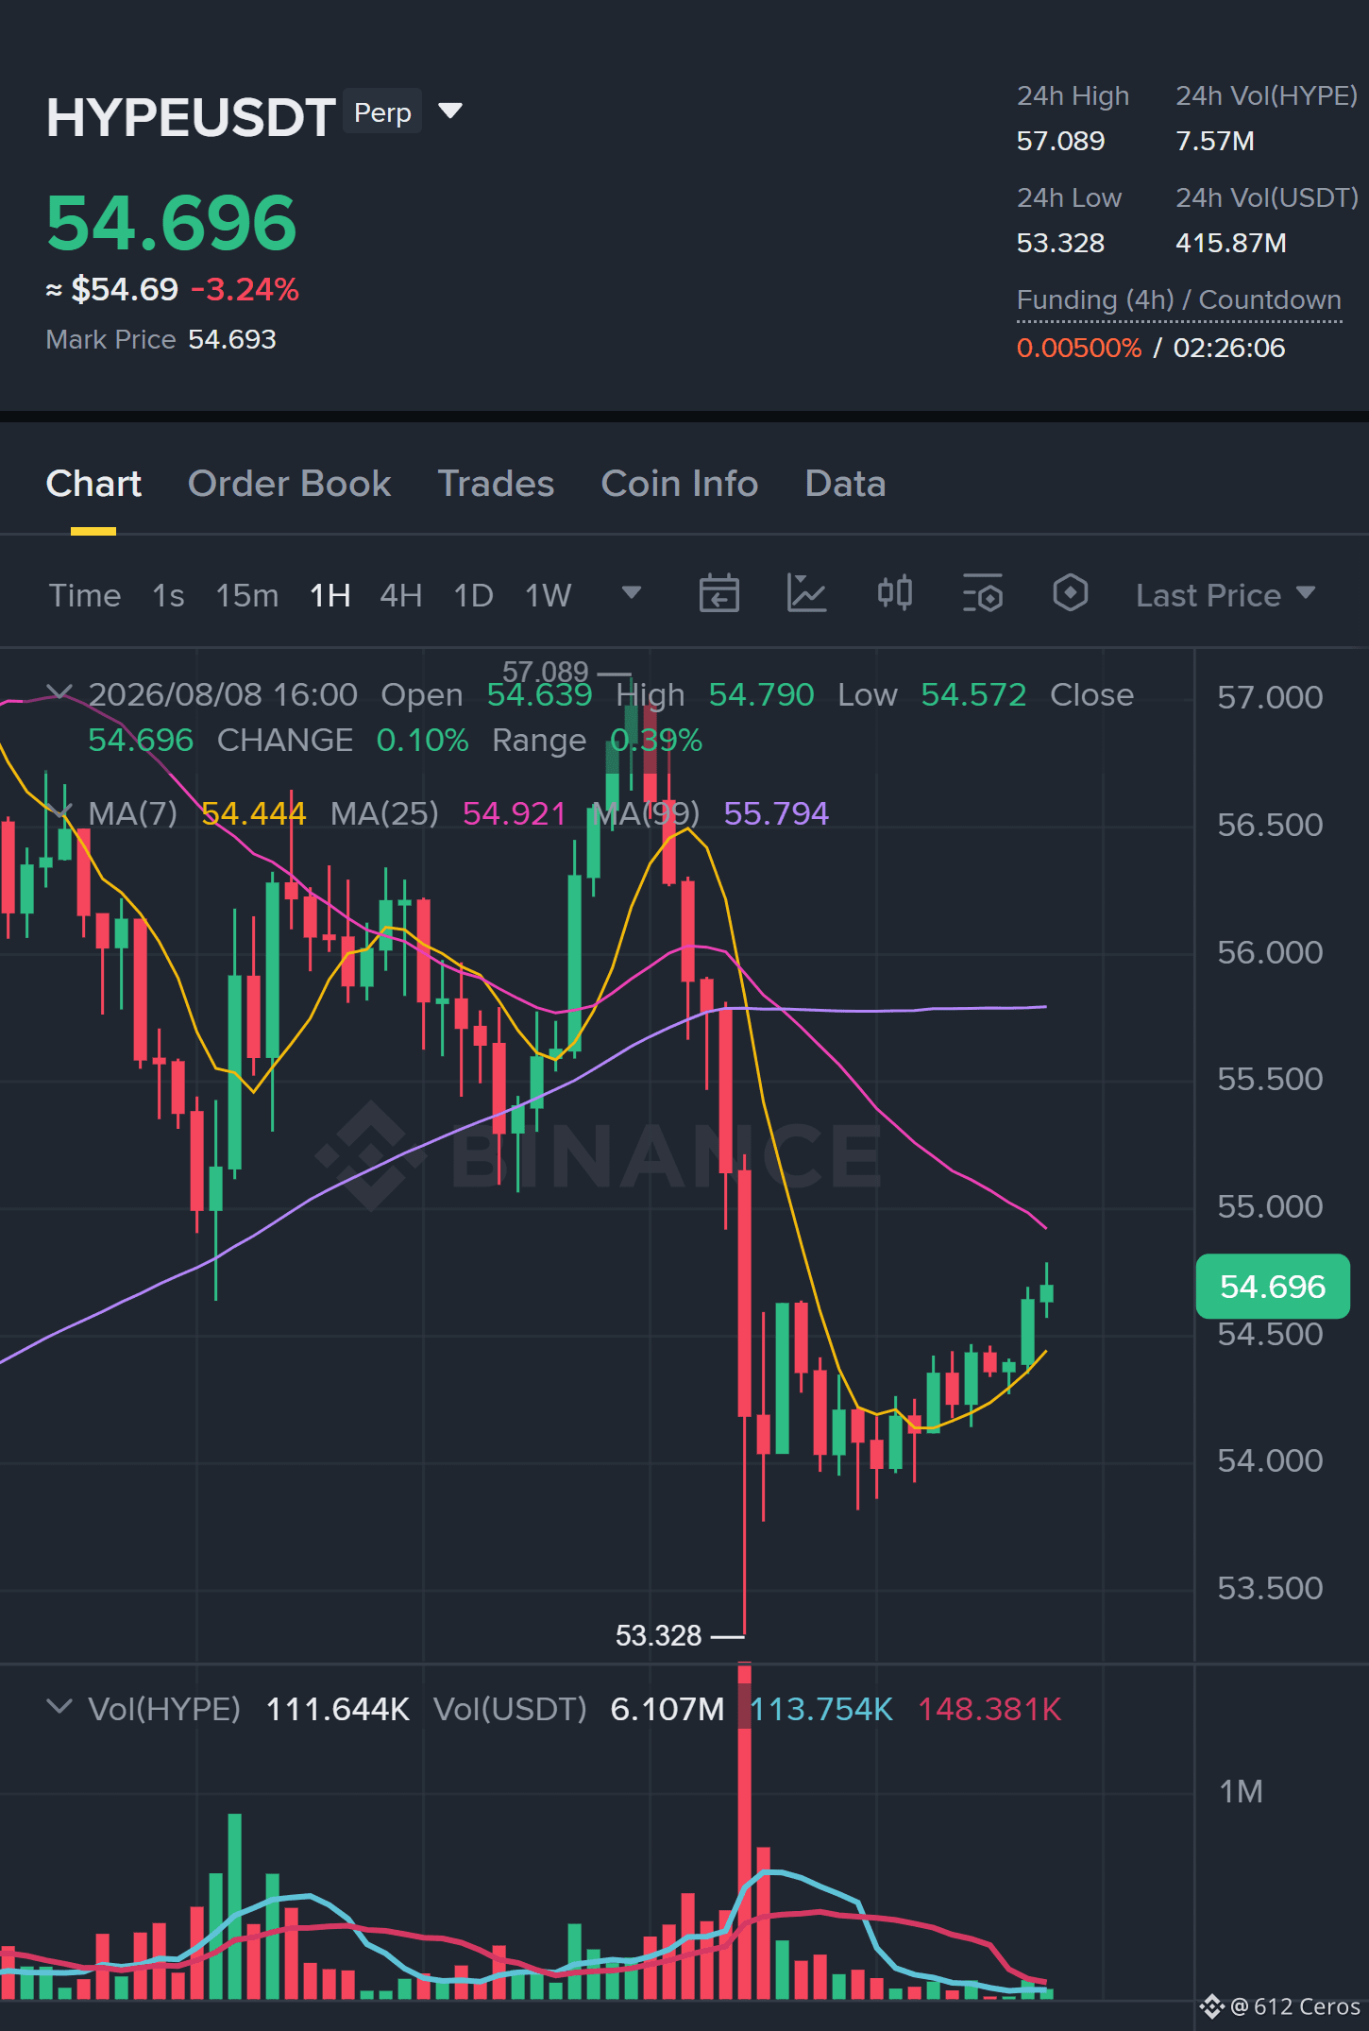Select the 1D interval
The height and width of the screenshot is (2031, 1369).
click(x=474, y=595)
